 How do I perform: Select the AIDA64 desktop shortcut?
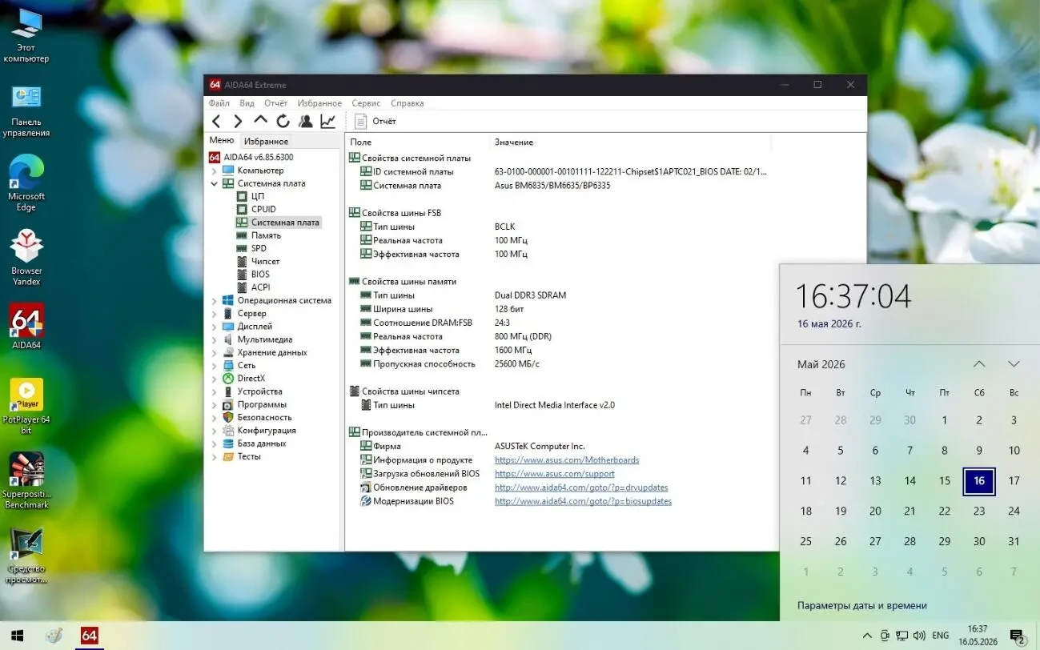26,327
